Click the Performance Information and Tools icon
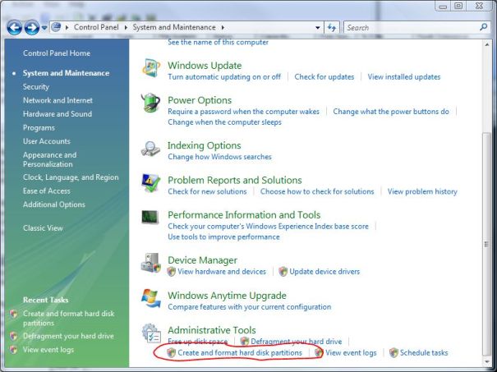The width and height of the screenshot is (497, 372). coord(151,218)
